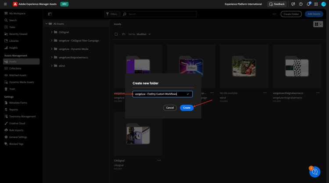Click the announcements icon beside Feedback
Image resolution: width=329 pixels, height=183 pixels.
[293, 4]
